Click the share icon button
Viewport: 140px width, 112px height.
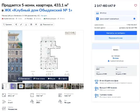tap(16, 24)
